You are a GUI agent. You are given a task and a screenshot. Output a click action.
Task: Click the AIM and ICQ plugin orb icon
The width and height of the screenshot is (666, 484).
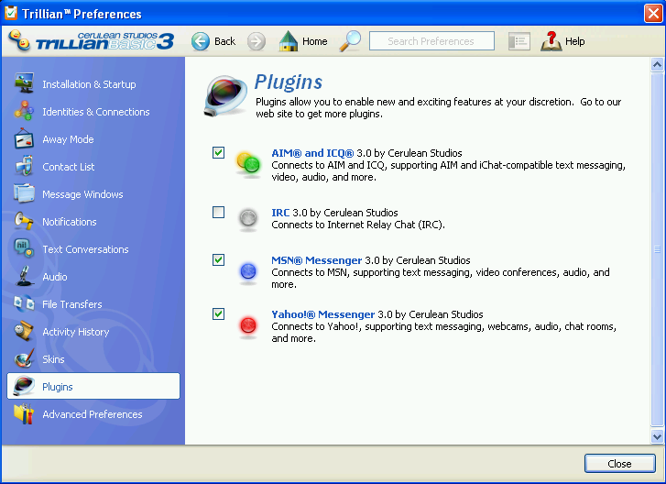248,163
